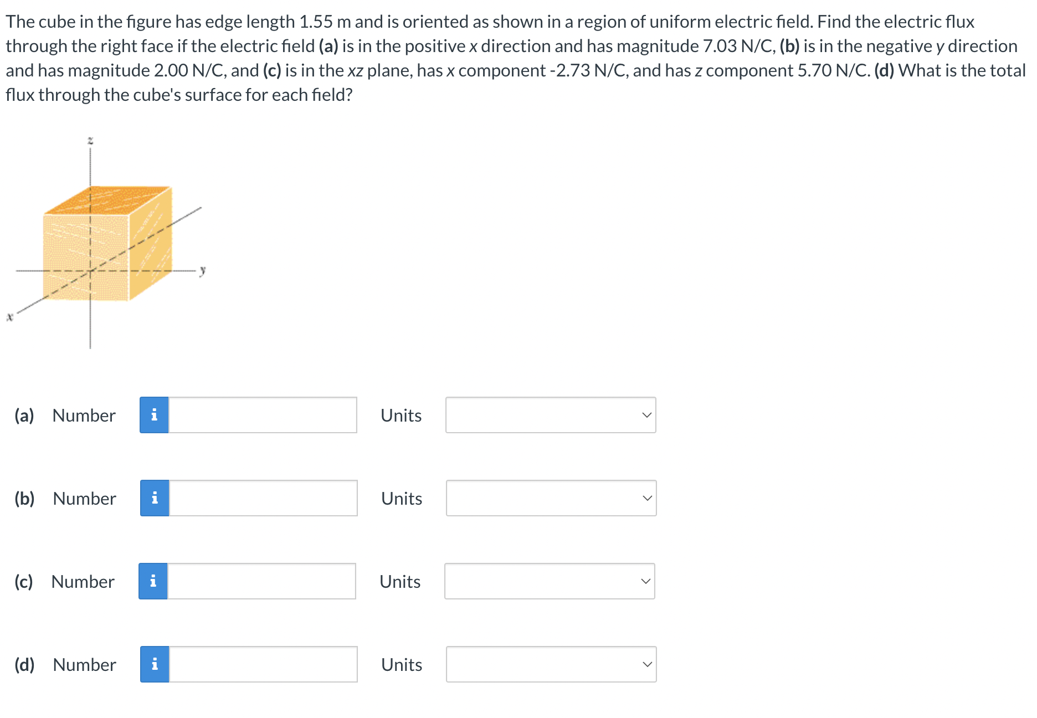This screenshot has width=1037, height=718.
Task: Open the Units dropdown for part (a)
Action: (x=551, y=415)
